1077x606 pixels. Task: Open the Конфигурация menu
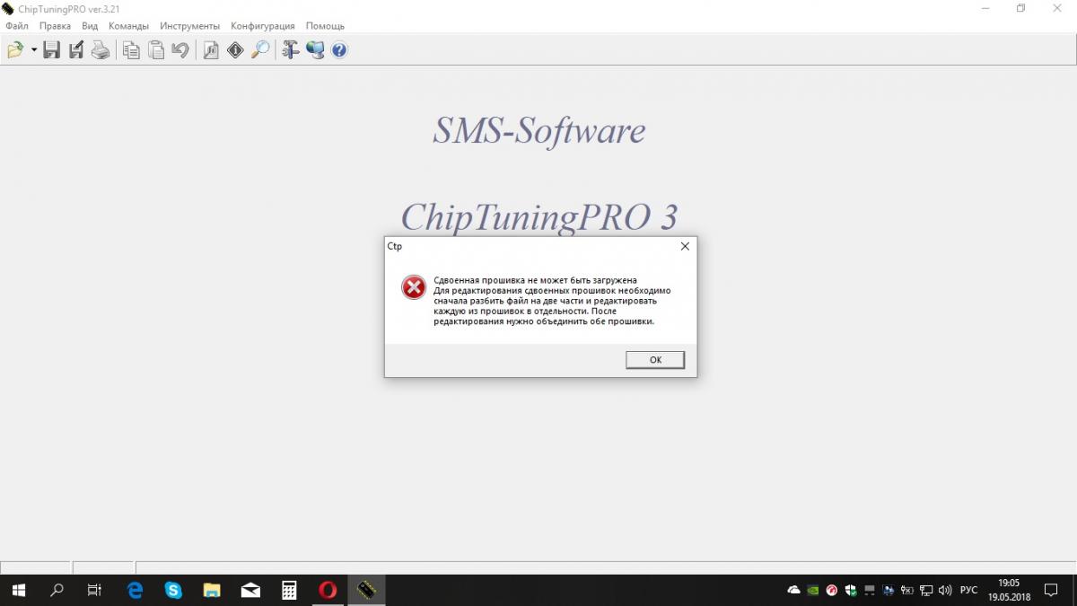point(263,26)
